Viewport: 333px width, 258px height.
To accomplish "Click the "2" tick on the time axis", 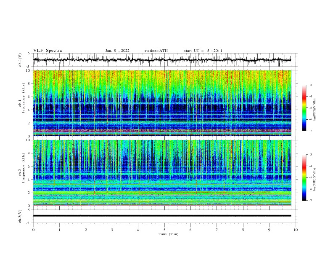I will point(86,230).
